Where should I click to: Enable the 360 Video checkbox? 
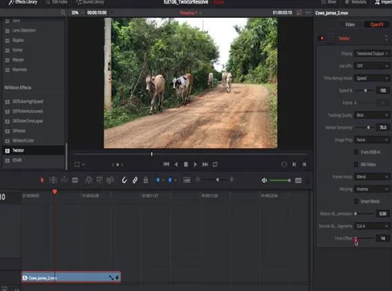tap(356, 164)
